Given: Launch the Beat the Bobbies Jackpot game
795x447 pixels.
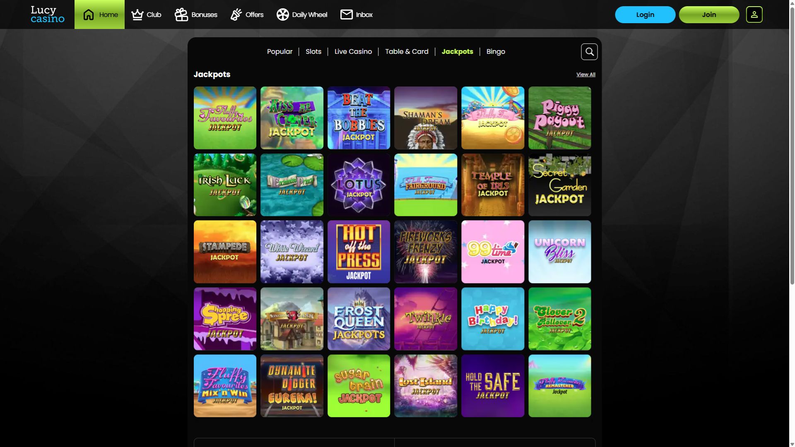Looking at the screenshot, I should 359,118.
